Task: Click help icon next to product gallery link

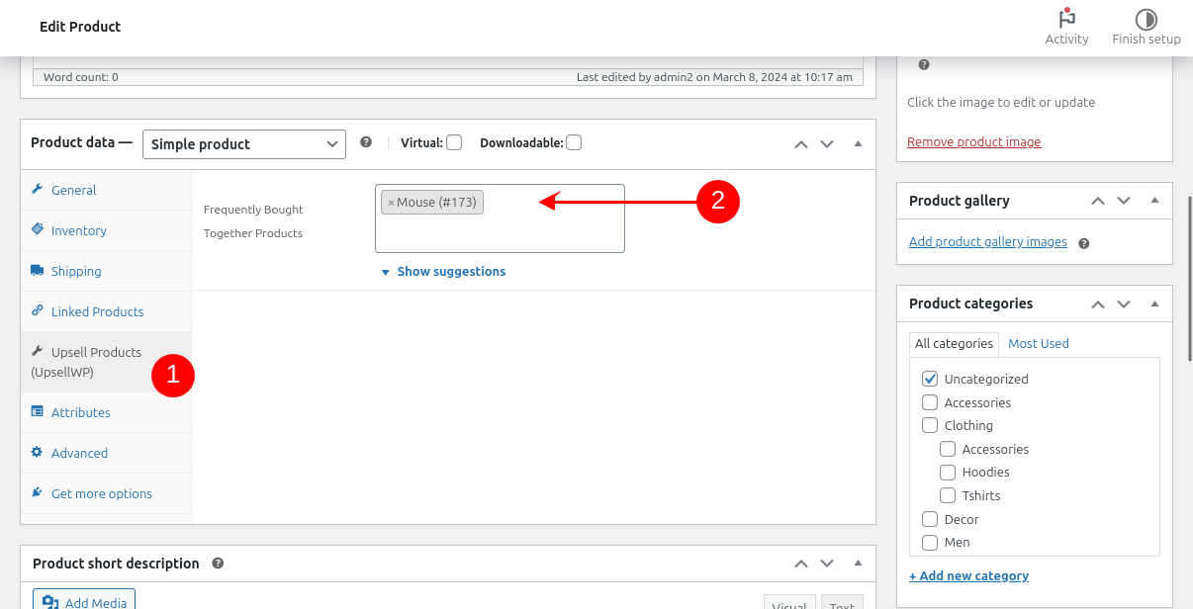Action: [x=1083, y=242]
